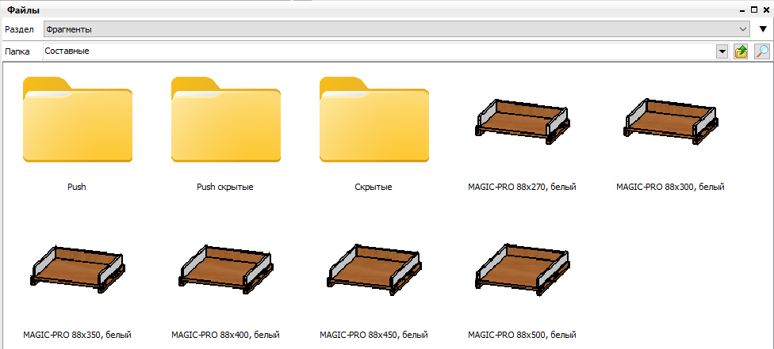Open the Push скрытые folder icon

coord(226,119)
